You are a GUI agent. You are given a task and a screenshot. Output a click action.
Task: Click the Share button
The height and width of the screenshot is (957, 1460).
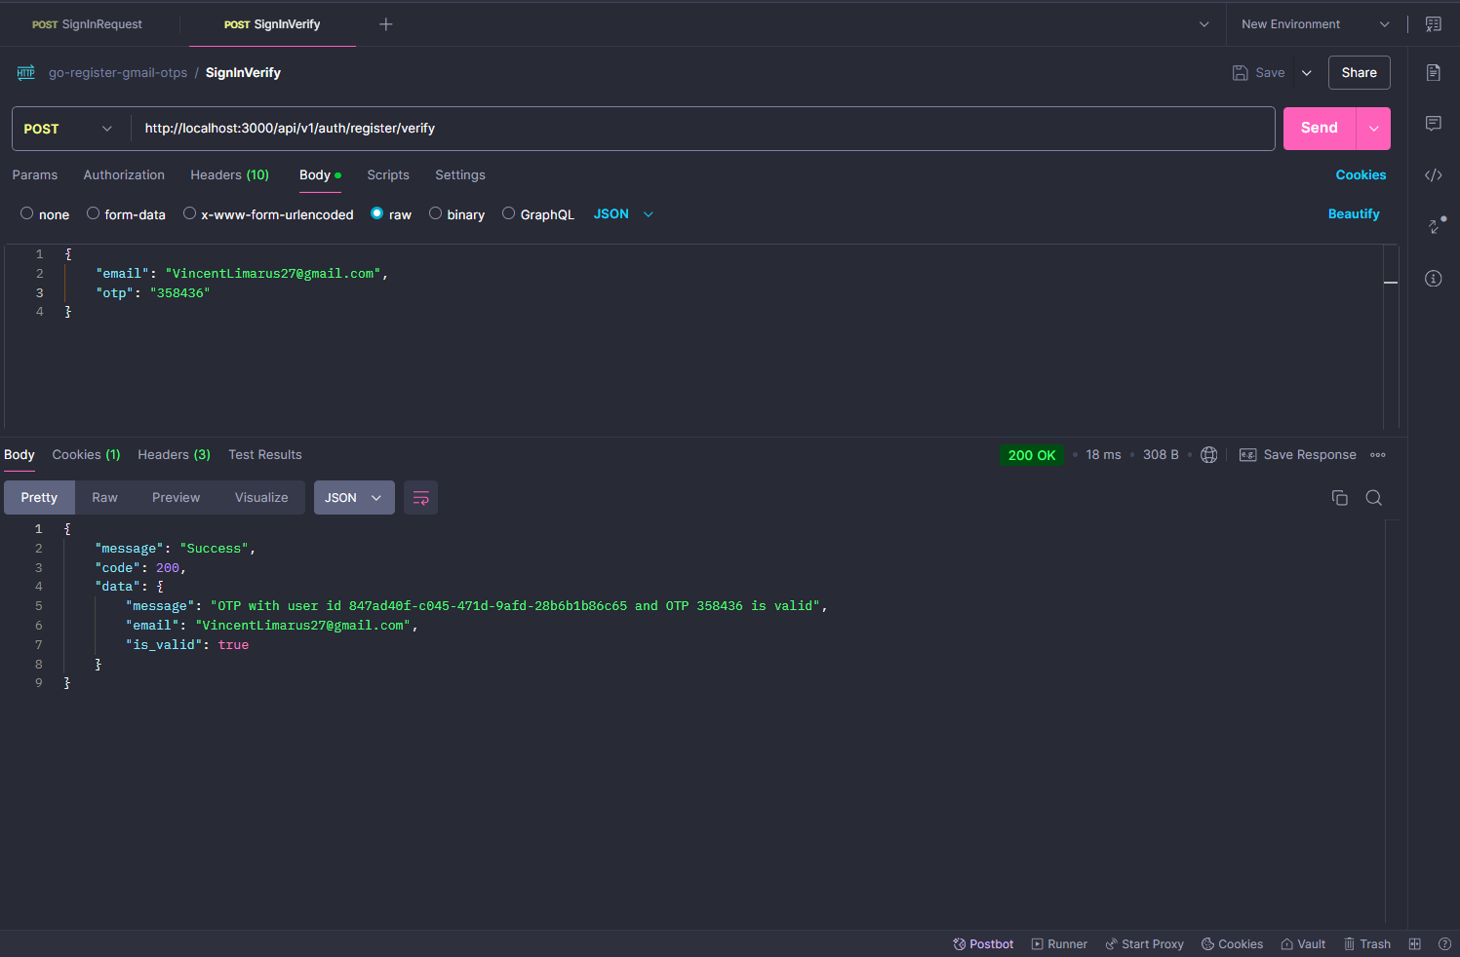pos(1359,73)
